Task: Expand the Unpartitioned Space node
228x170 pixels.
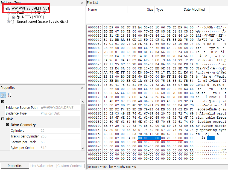Action: [8, 22]
